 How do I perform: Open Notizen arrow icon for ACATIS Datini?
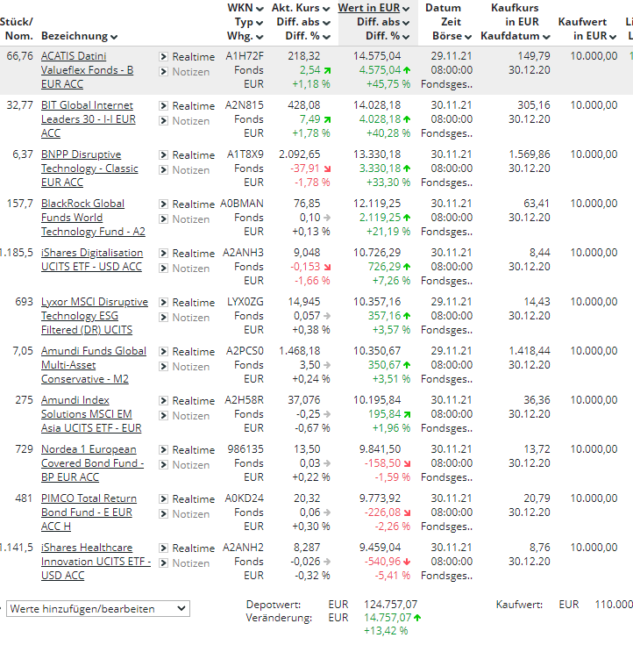[163, 72]
